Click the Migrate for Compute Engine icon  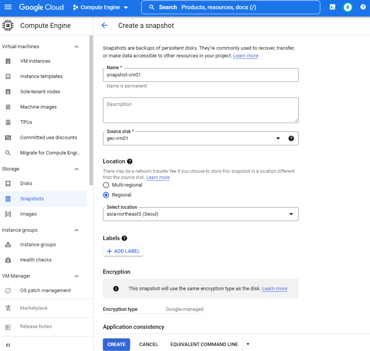pyautogui.click(x=8, y=153)
